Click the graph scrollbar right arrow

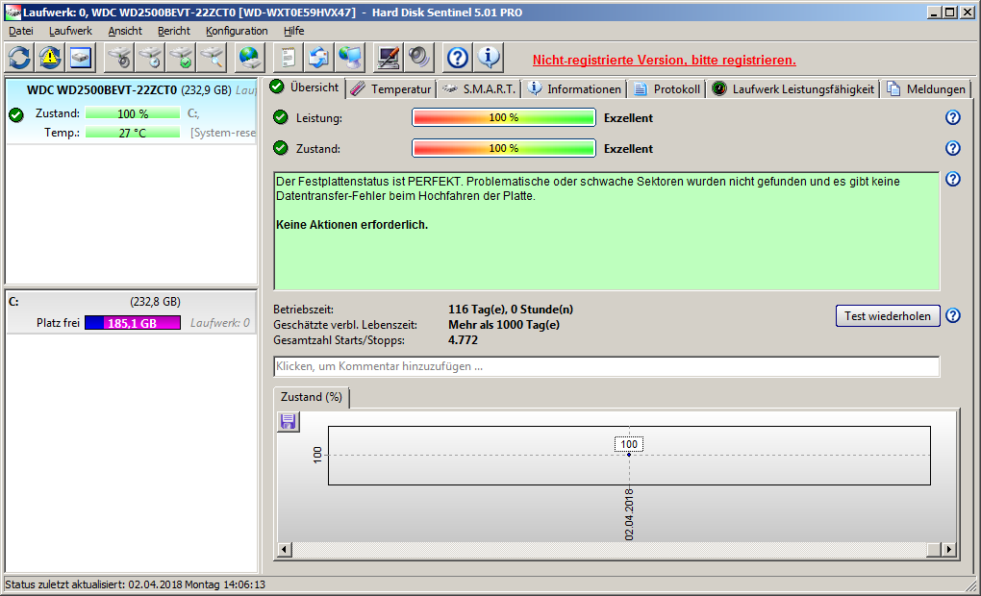[x=949, y=550]
